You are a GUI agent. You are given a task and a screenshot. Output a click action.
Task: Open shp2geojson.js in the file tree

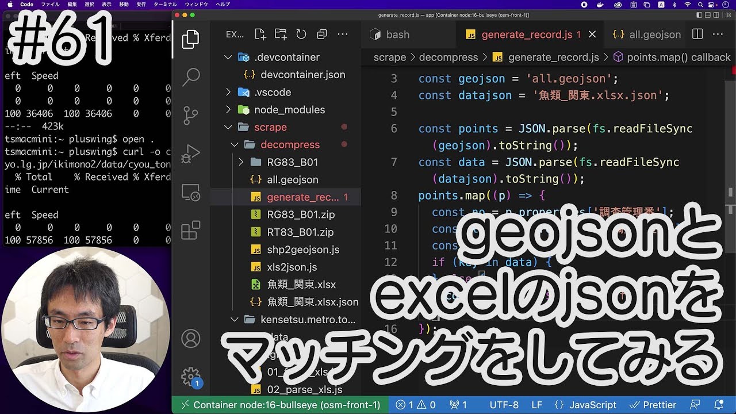303,250
